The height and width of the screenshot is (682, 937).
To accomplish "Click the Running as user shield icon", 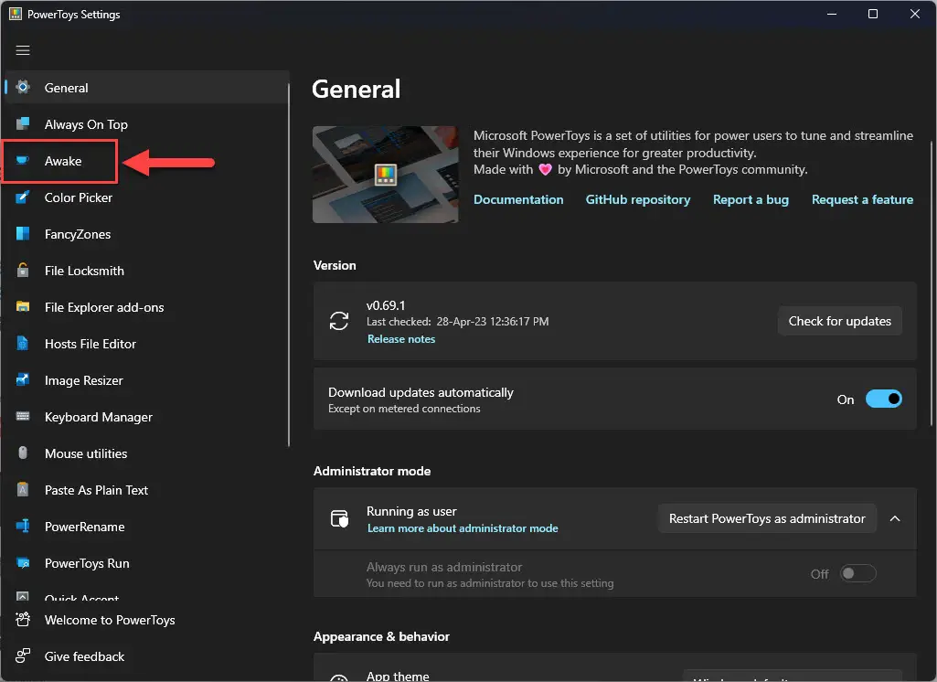I will point(339,518).
